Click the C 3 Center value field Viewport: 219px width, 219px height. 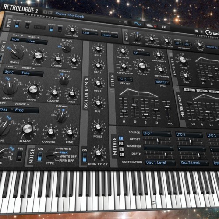click(x=125, y=79)
